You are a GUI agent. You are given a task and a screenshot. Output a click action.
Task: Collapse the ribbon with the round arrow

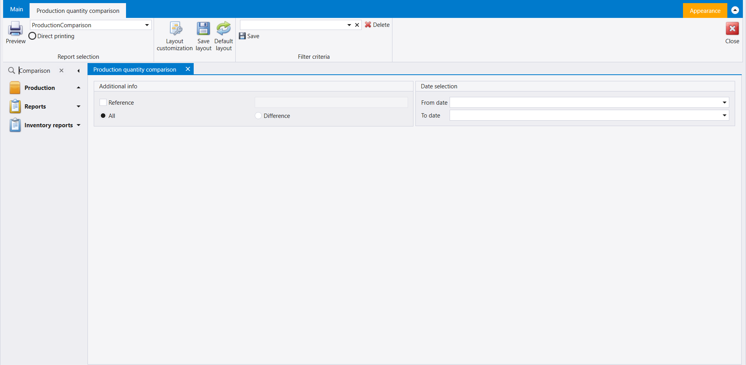click(735, 11)
